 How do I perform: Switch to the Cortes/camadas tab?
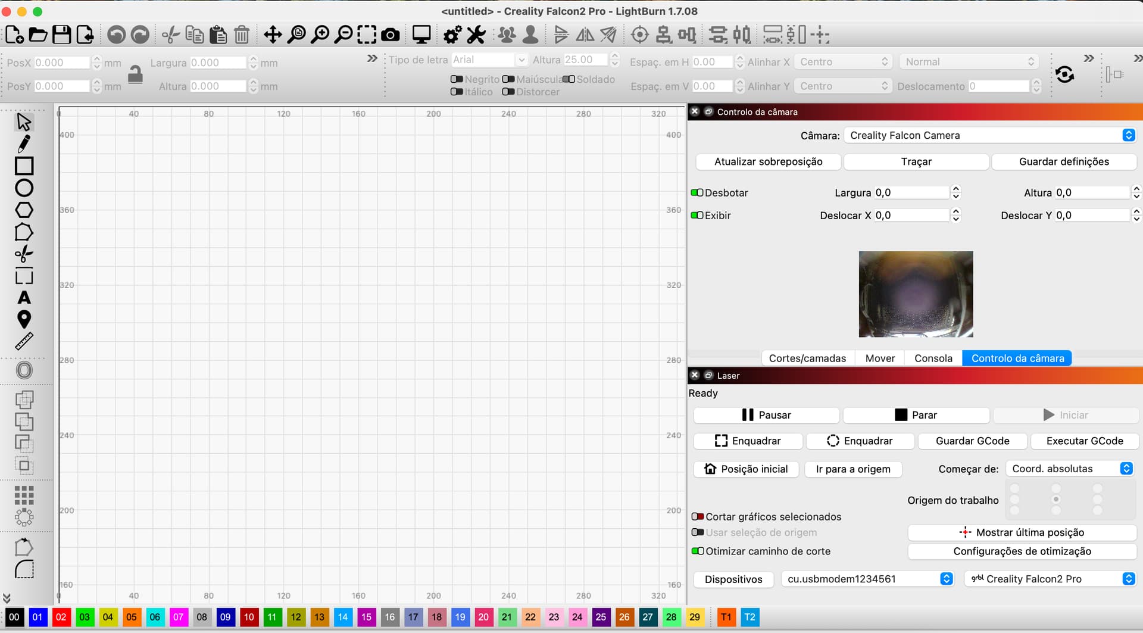807,358
